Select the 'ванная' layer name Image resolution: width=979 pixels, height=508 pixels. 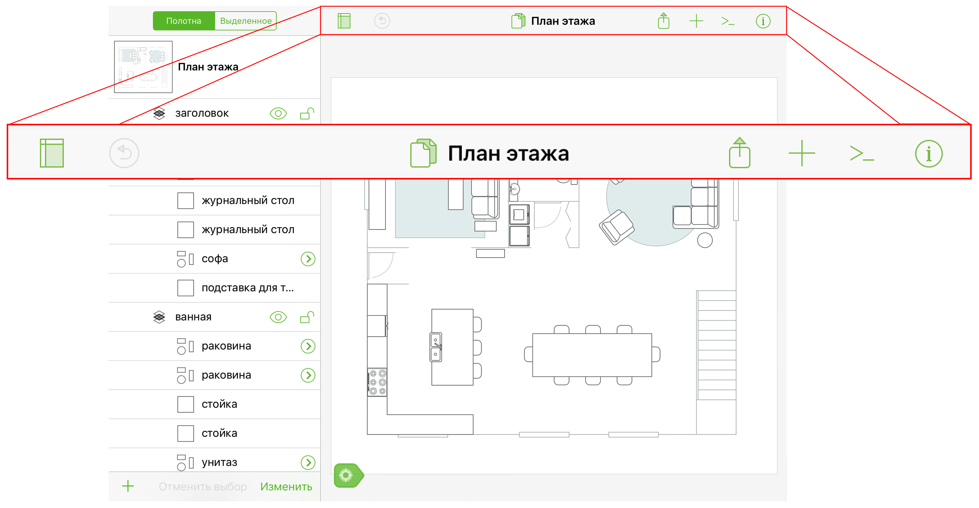[x=193, y=317]
